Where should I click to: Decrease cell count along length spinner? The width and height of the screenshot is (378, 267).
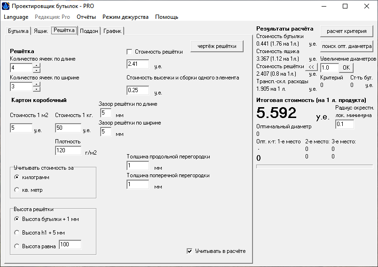(x=36, y=70)
